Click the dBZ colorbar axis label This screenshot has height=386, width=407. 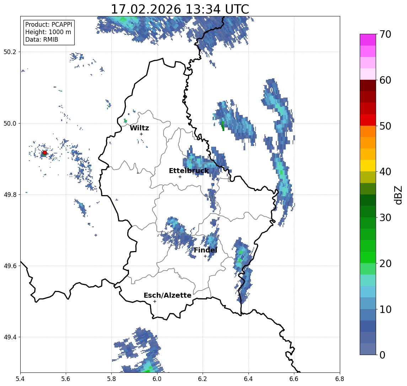398,195
